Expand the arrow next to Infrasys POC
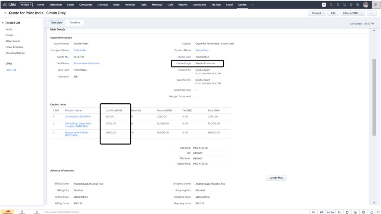Screen dimensions: 381x214 point(362,13)
